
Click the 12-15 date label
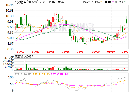click(x=66, y=52)
